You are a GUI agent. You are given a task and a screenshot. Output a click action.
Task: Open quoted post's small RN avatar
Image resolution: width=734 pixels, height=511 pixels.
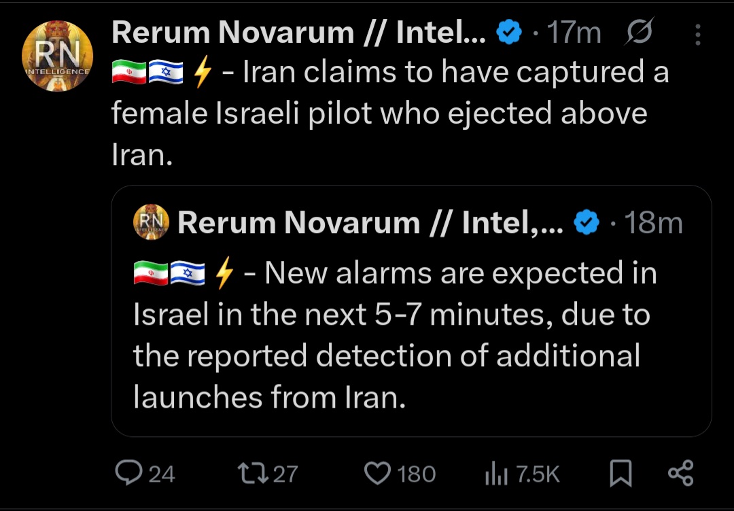(x=151, y=222)
